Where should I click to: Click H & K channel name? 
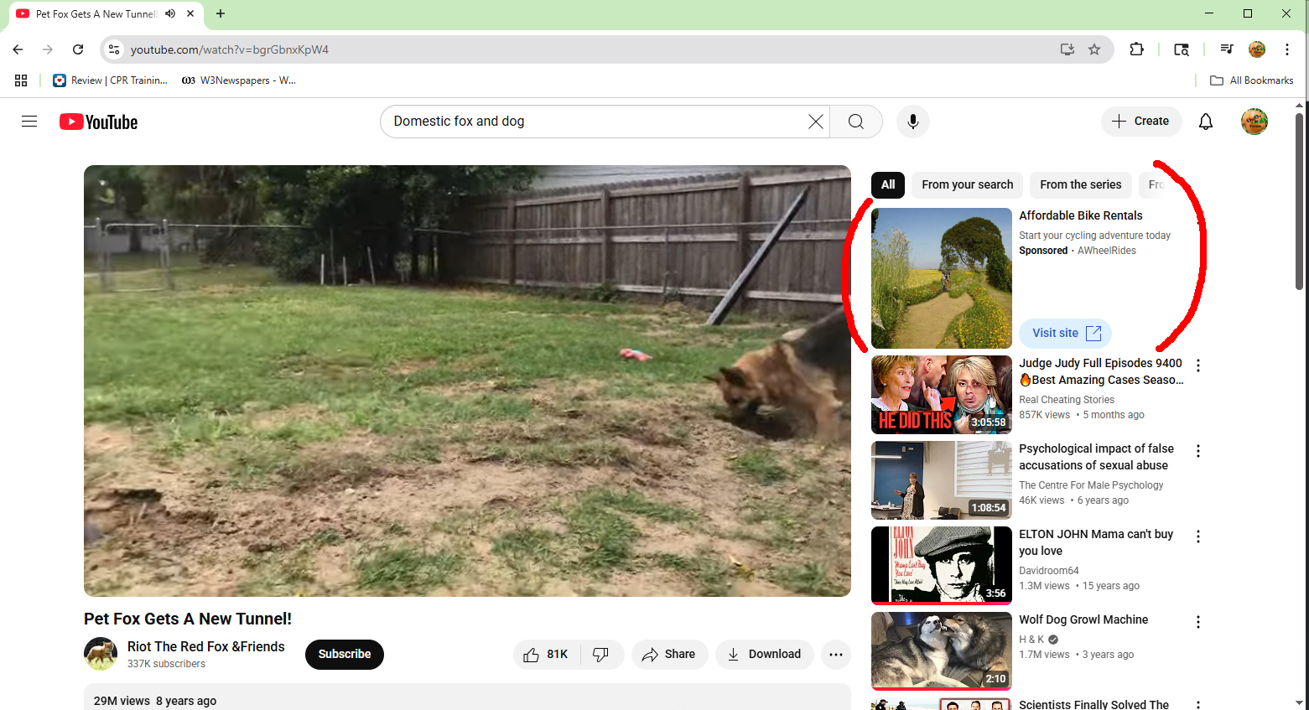1031,640
